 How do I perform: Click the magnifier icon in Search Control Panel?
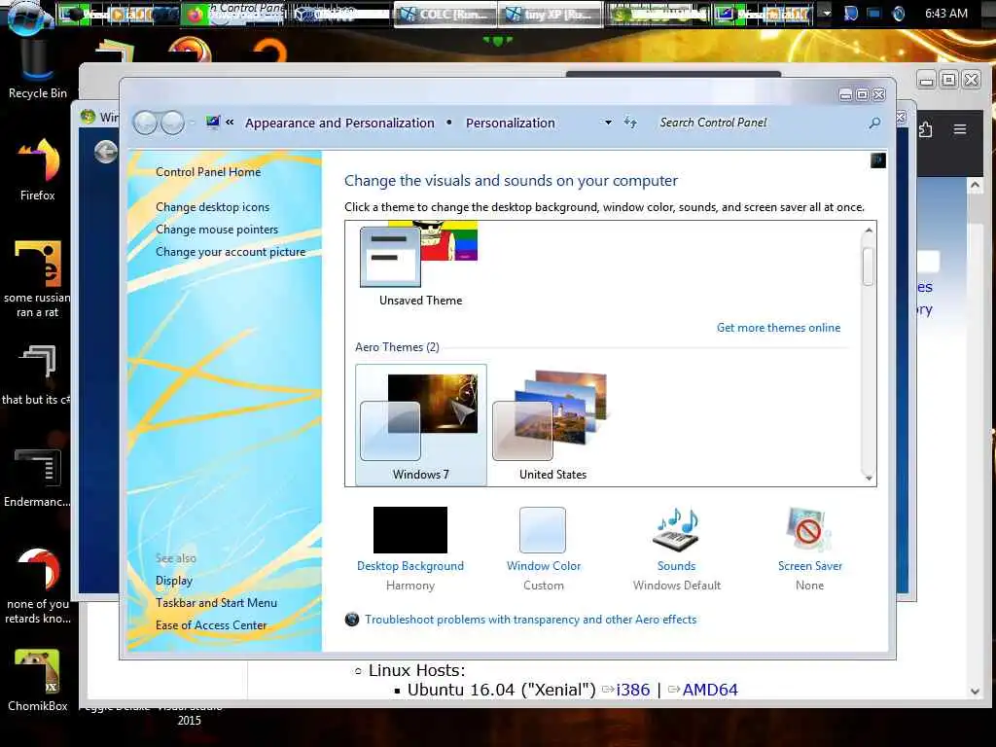(x=874, y=123)
